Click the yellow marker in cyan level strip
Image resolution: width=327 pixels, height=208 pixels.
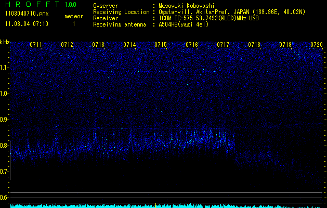(x=155, y=205)
